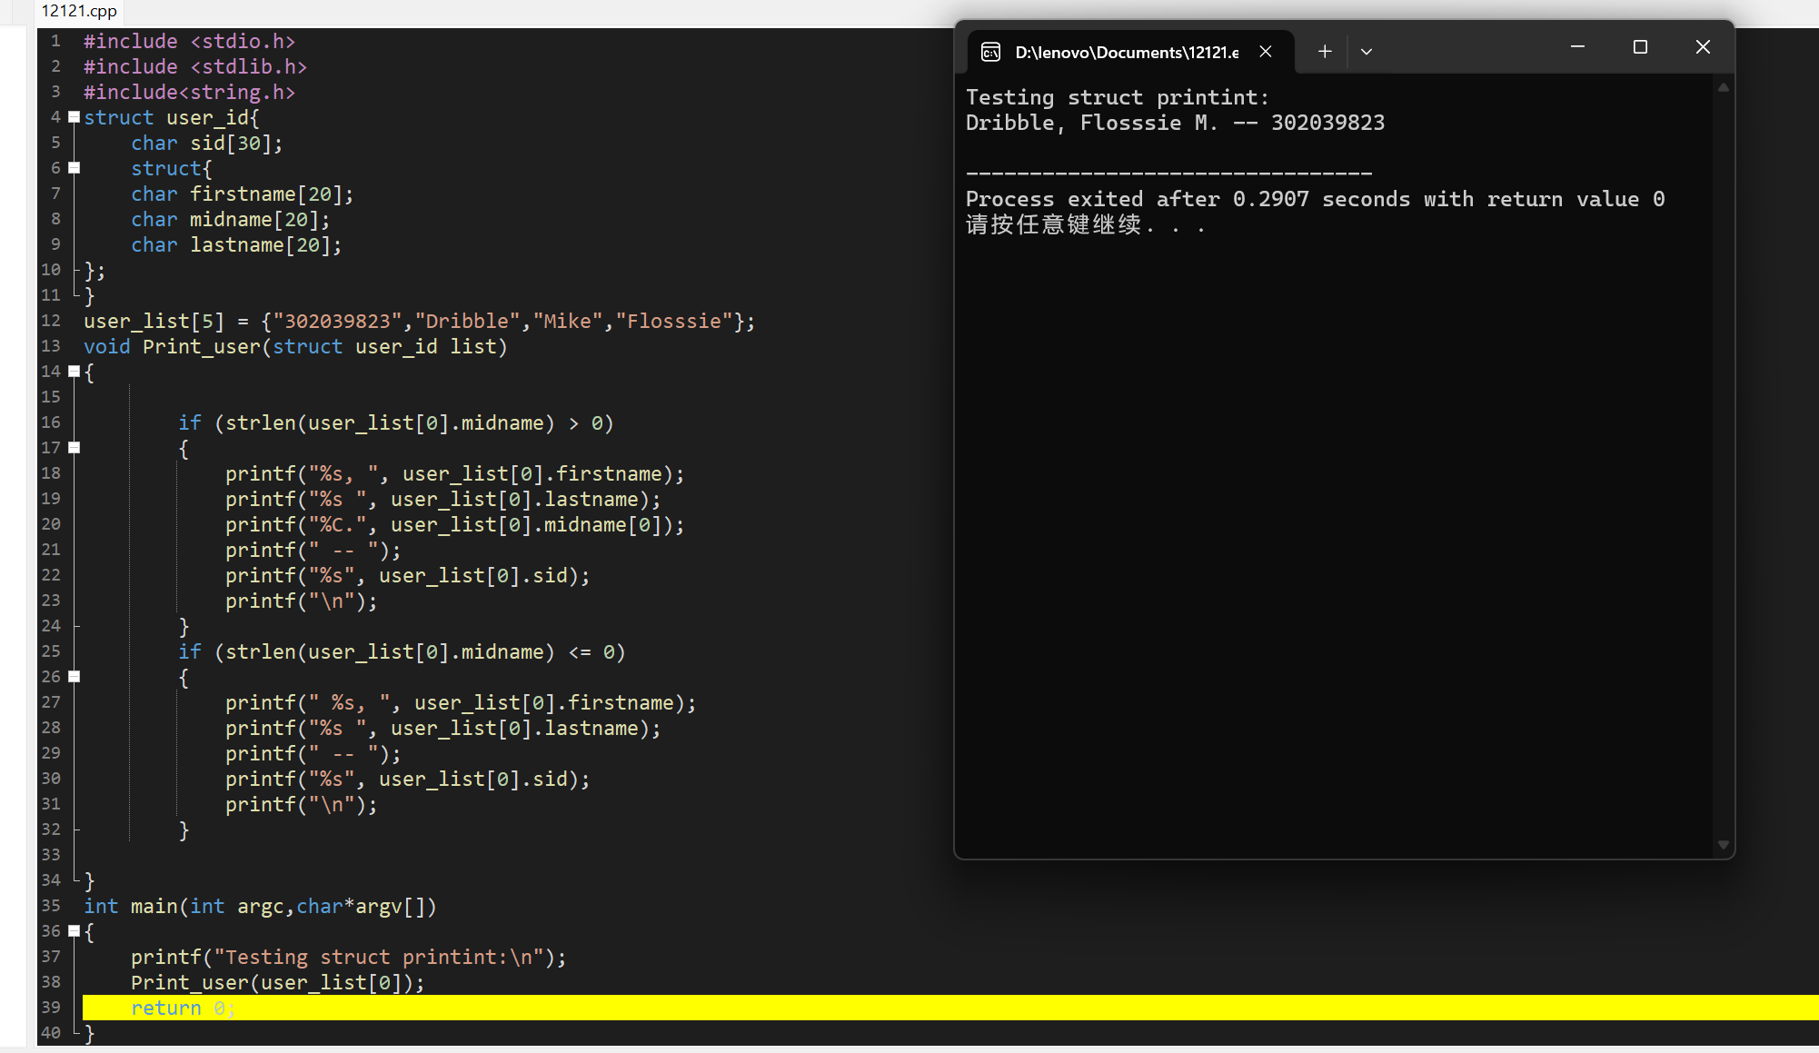Image resolution: width=1819 pixels, height=1053 pixels.
Task: Toggle fold marker for struct user_id on line 4
Action: [75, 117]
